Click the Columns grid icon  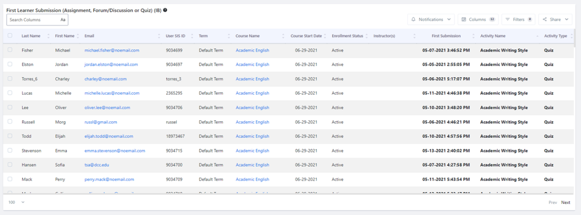click(x=464, y=19)
